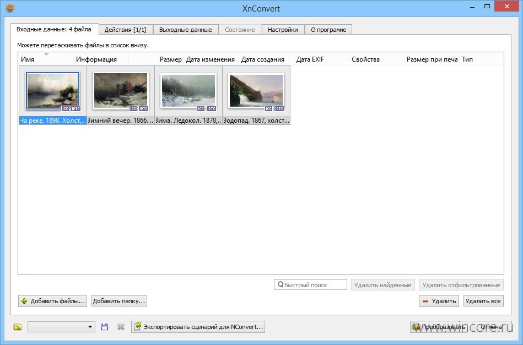Viewport: 523px width, 345px height.
Task: Click the IPTC badge on 'Водопад' thumbnail
Action: [x=279, y=108]
